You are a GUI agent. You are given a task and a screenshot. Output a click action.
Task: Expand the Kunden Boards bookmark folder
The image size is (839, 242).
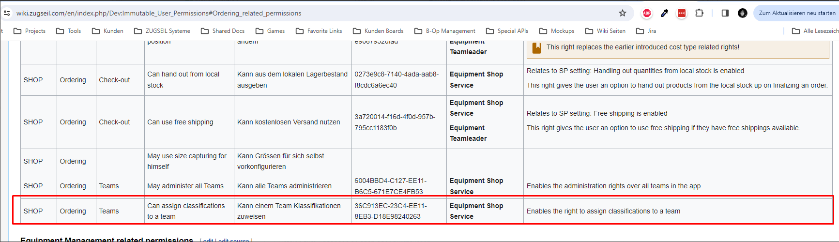(x=378, y=31)
